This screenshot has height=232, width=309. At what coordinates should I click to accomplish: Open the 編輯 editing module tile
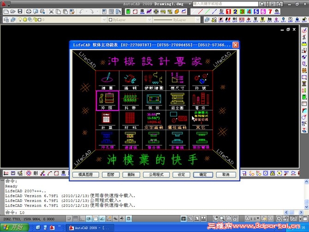coord(131,80)
